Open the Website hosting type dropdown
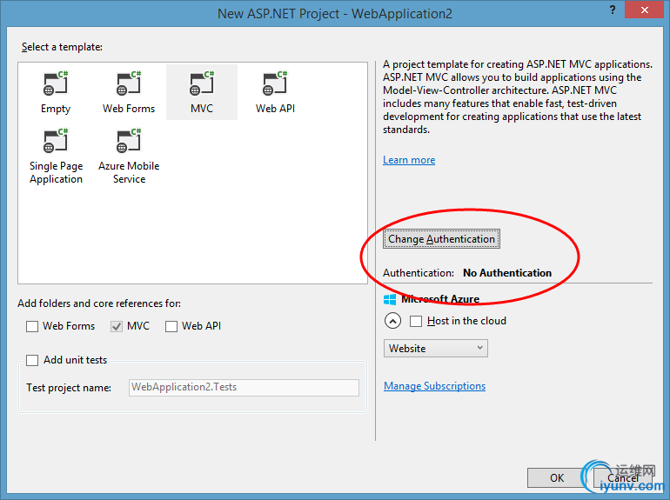 [435, 349]
